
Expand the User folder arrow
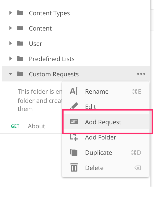click(10, 44)
